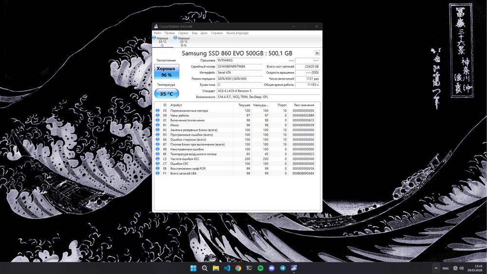Click status icon of attribute EB row
The height and width of the screenshot is (274, 487).
[157, 169]
